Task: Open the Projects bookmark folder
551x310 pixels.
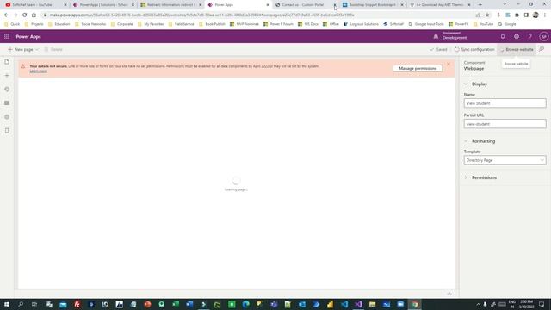Action: click(x=34, y=24)
